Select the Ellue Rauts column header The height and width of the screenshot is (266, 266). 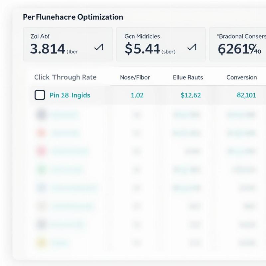pyautogui.click(x=188, y=77)
